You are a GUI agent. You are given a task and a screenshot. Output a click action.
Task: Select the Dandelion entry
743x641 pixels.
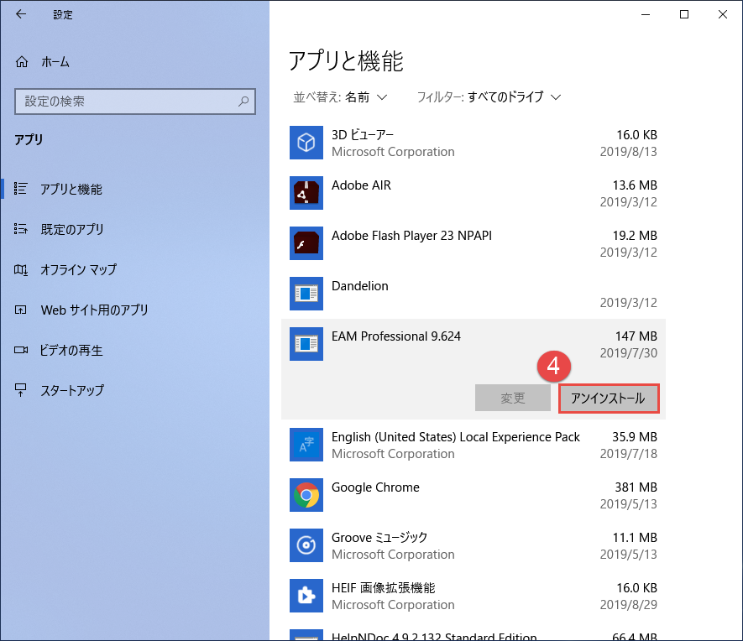pyautogui.click(x=474, y=294)
